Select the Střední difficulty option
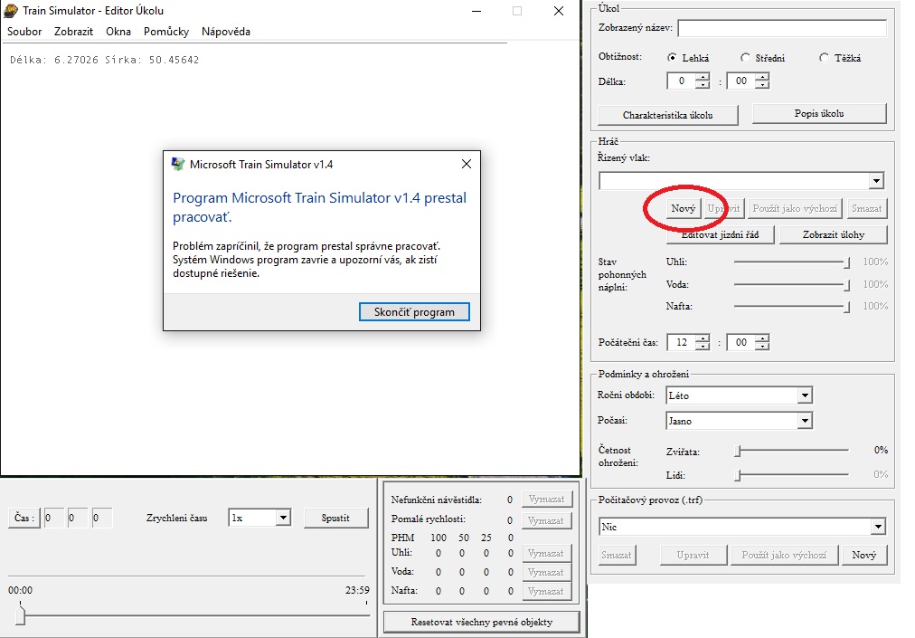The height and width of the screenshot is (638, 915). tap(745, 58)
